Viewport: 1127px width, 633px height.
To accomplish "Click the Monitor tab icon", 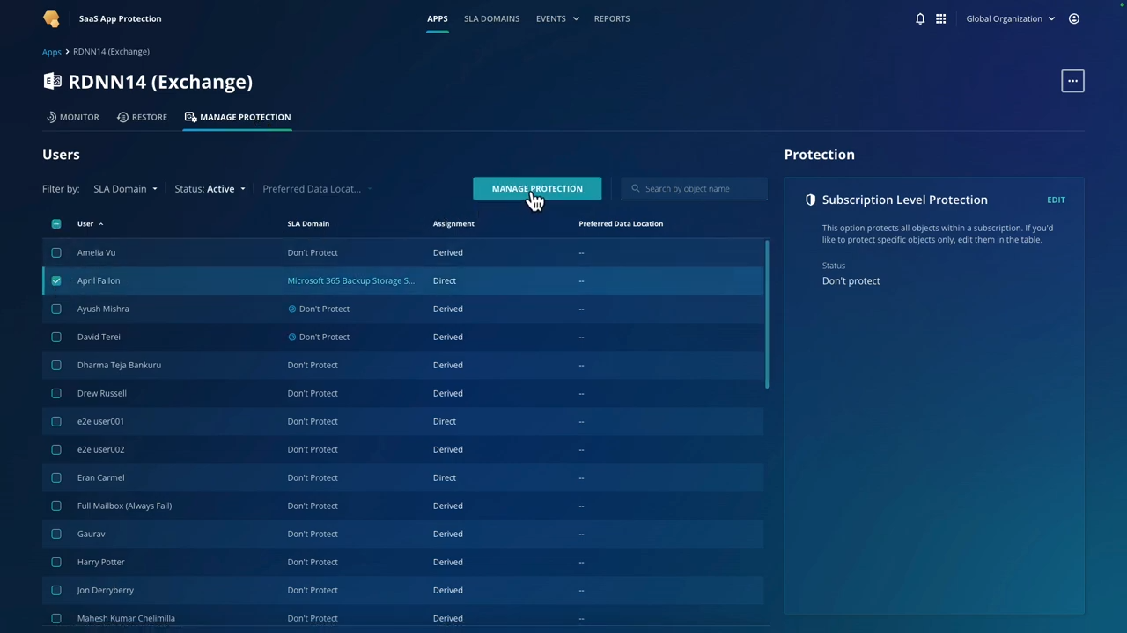I will [x=51, y=117].
